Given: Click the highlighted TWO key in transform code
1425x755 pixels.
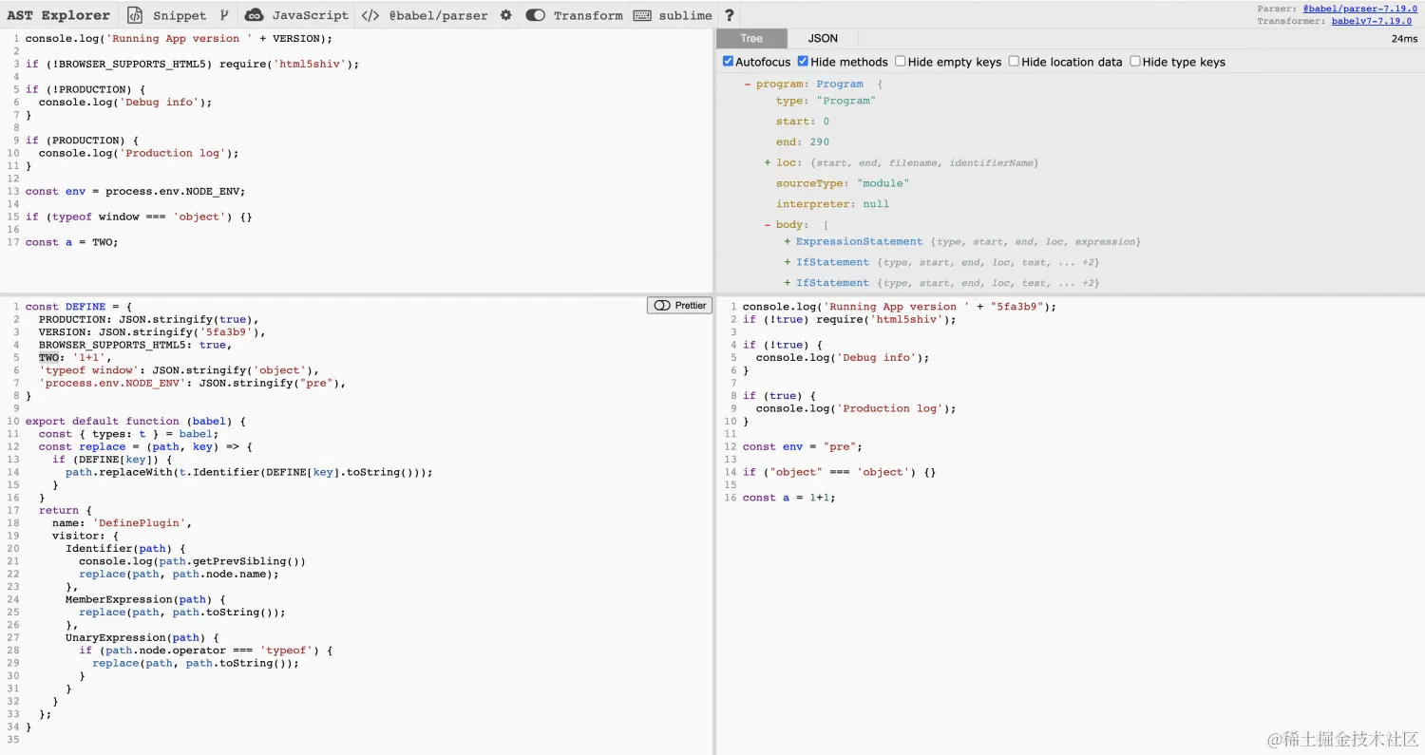Looking at the screenshot, I should click(x=48, y=358).
